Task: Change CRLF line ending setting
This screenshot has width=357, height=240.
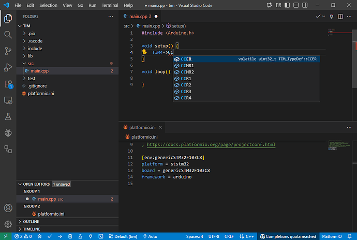Action: (229, 236)
